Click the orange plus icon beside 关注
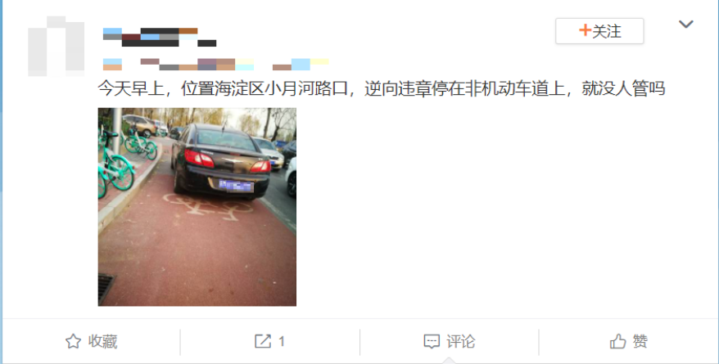The height and width of the screenshot is (364, 719). pyautogui.click(x=585, y=31)
